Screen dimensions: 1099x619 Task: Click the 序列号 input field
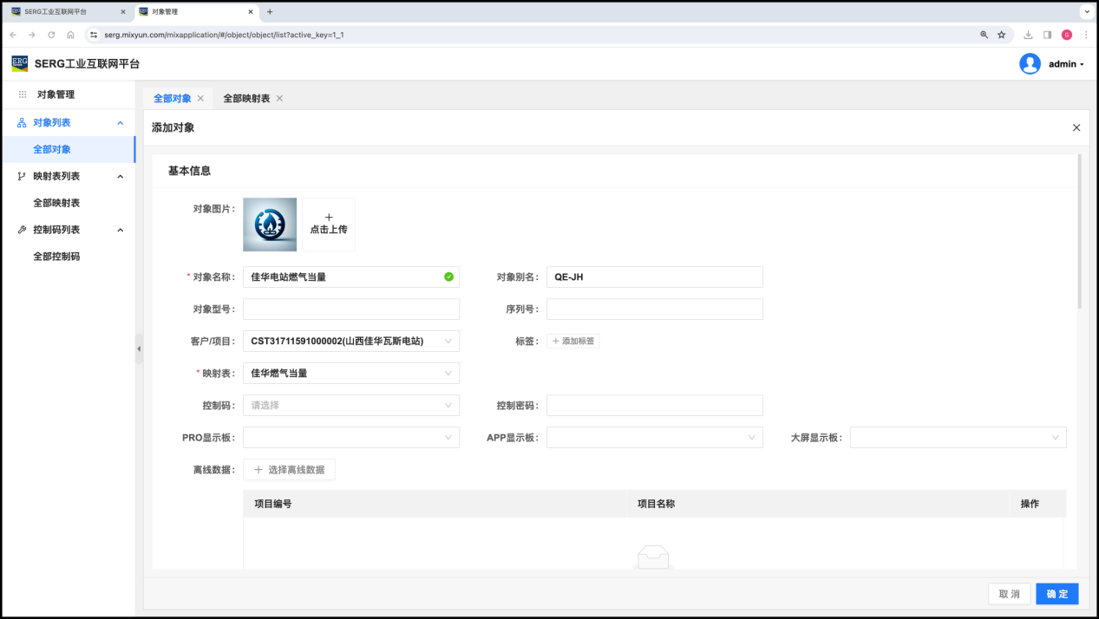pos(654,309)
